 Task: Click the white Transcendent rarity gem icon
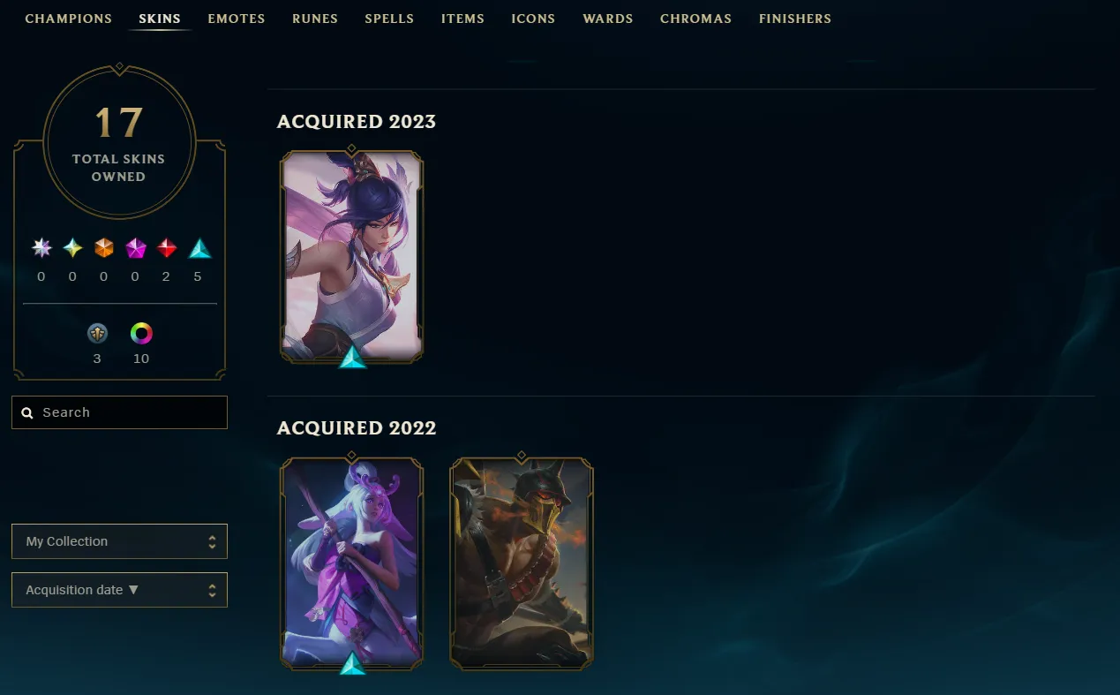[41, 248]
